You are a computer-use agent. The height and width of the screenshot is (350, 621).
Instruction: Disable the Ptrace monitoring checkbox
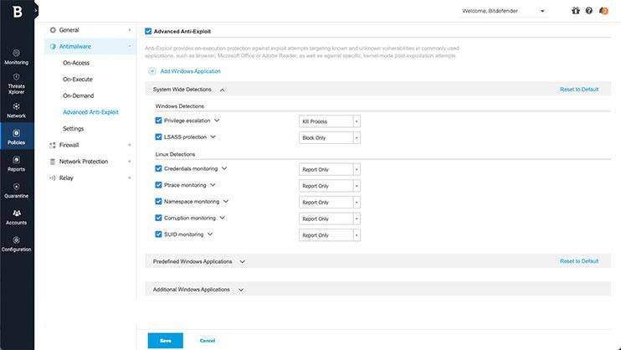click(x=159, y=185)
